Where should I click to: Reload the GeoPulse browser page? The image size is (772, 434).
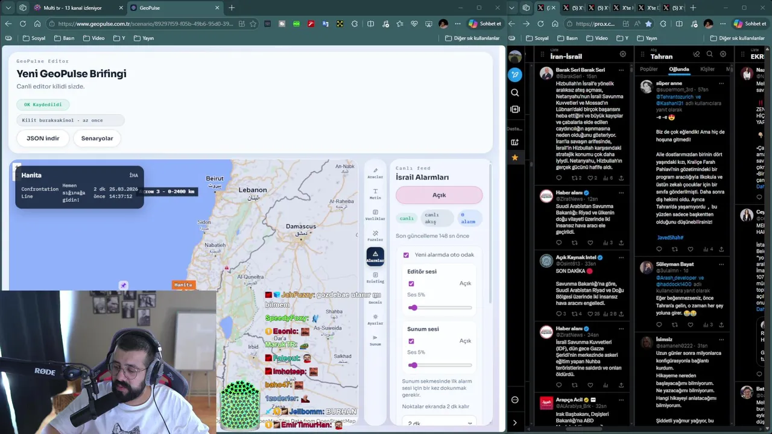(23, 24)
